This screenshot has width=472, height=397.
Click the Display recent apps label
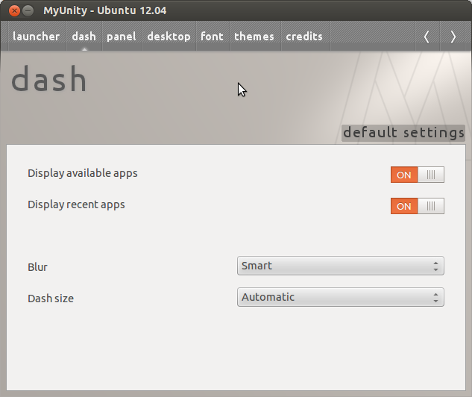(76, 204)
